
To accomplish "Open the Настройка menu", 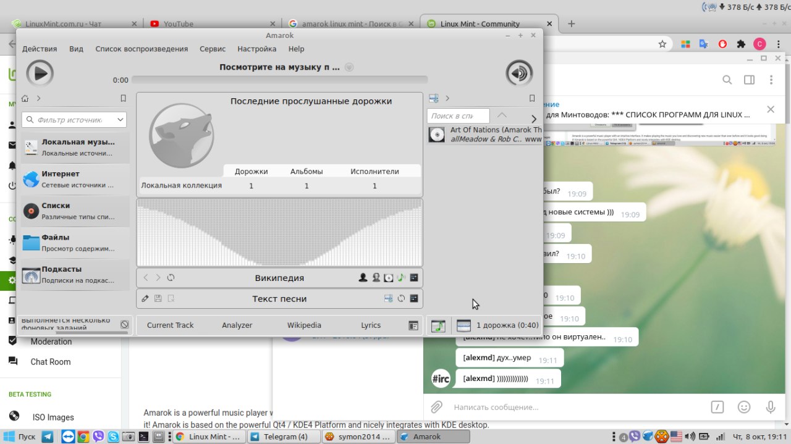I will [256, 49].
